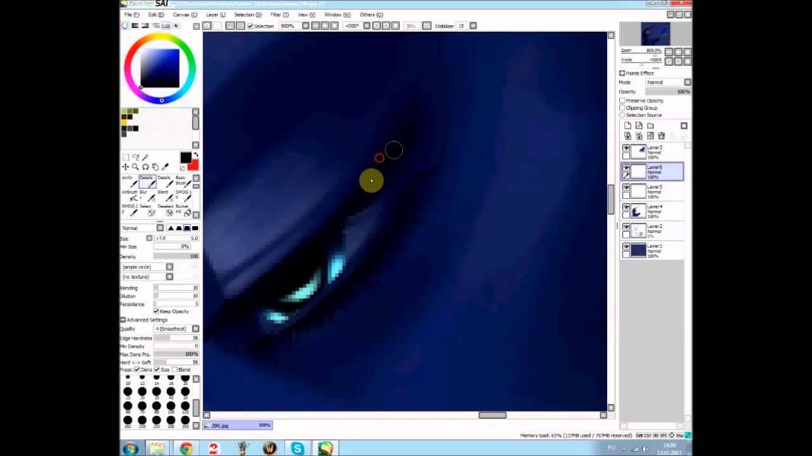Screen dimensions: 812x456
Task: Create a new layer folder
Action: (650, 125)
